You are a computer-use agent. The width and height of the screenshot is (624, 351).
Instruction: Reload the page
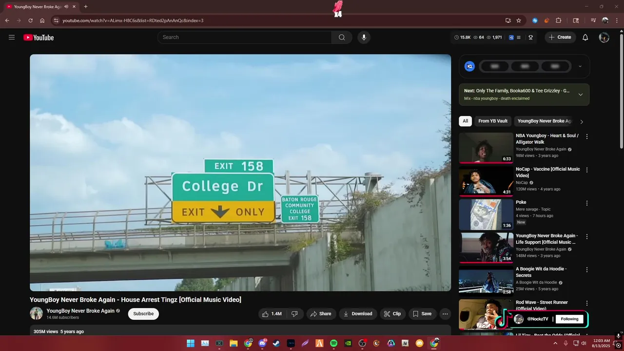[x=30, y=20]
